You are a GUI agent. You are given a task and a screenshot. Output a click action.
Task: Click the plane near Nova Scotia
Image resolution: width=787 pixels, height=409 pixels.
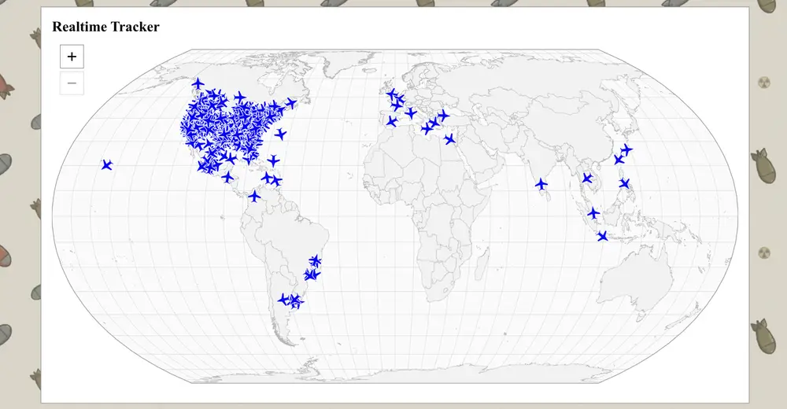[290, 103]
